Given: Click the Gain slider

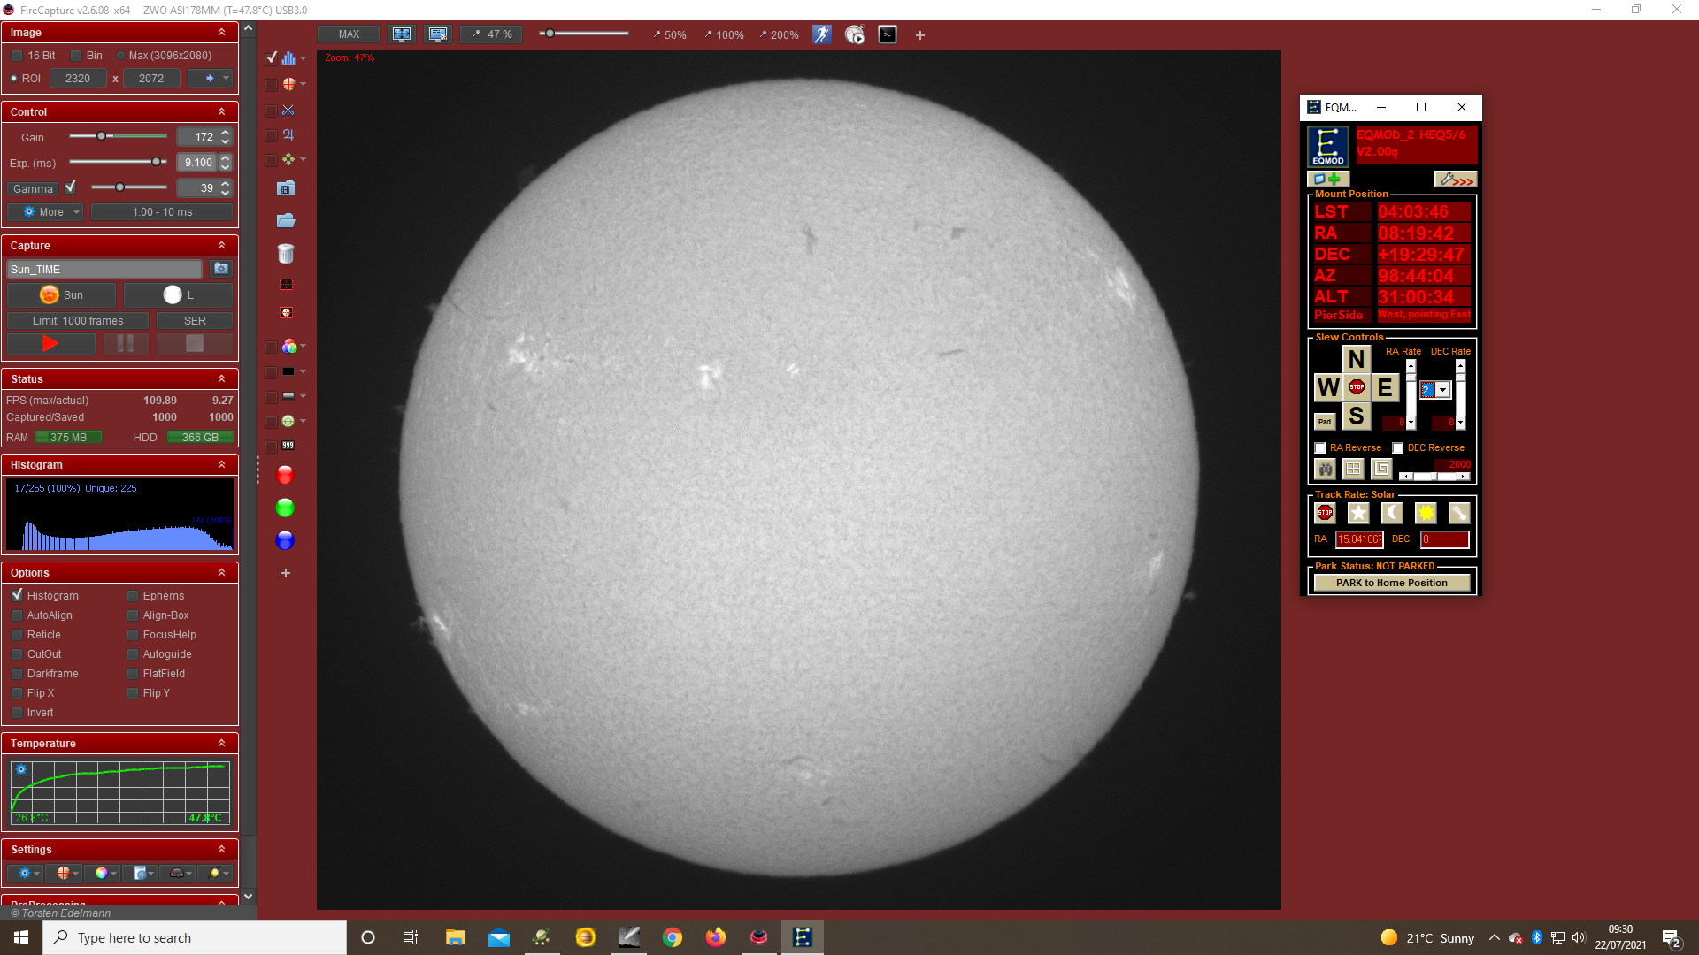Looking at the screenshot, I should tap(119, 136).
